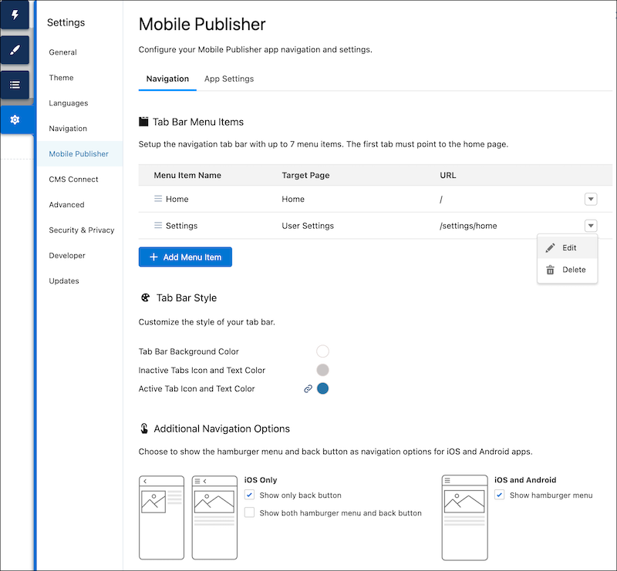Click the Tab Bar Background Color swatch
Screen dimensions: 617x571
tap(322, 351)
